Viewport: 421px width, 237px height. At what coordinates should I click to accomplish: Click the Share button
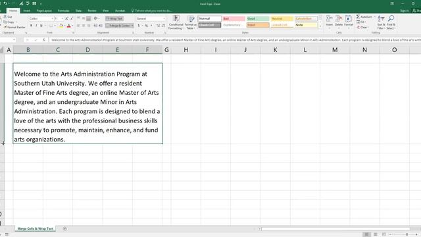[x=417, y=11]
